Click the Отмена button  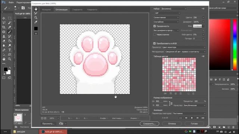(172, 124)
